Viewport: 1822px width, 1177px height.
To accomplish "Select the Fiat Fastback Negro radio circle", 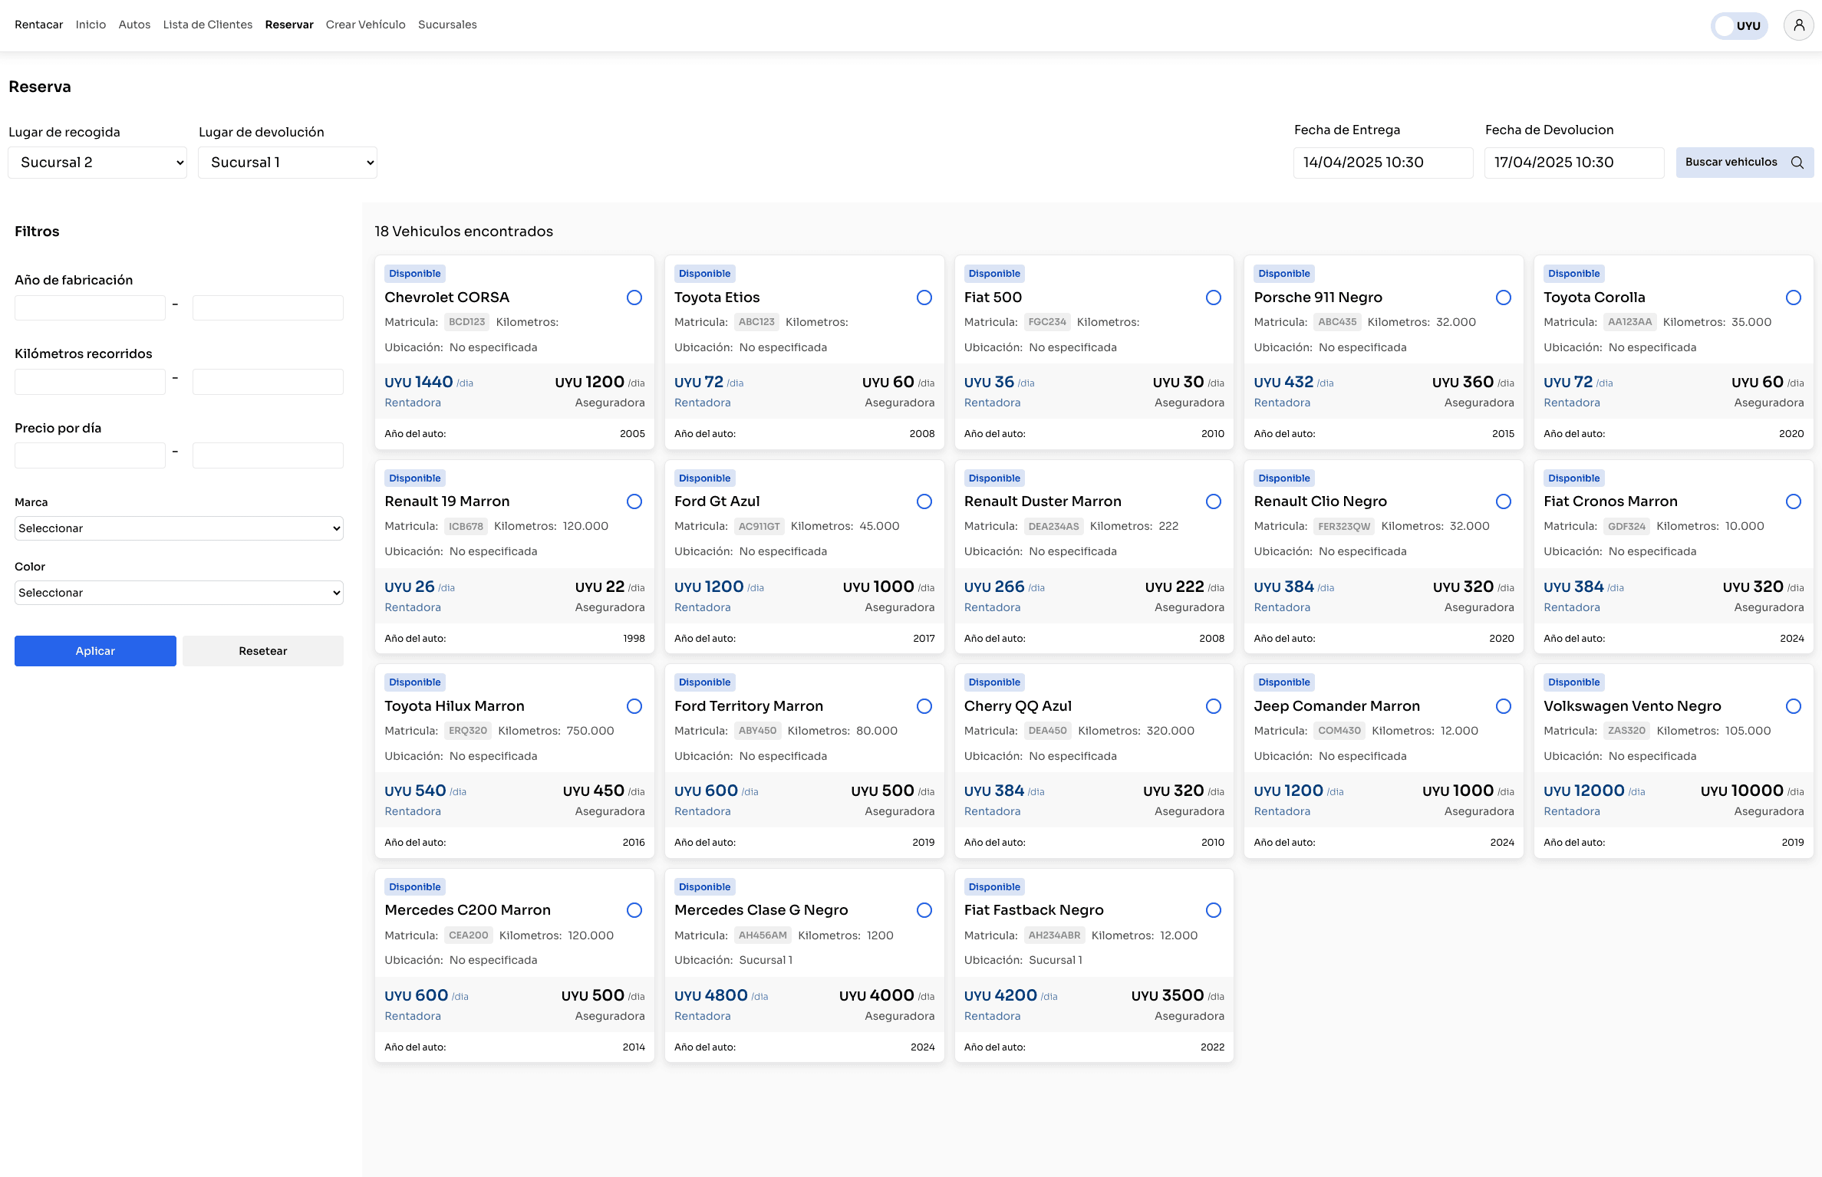I will 1214,910.
